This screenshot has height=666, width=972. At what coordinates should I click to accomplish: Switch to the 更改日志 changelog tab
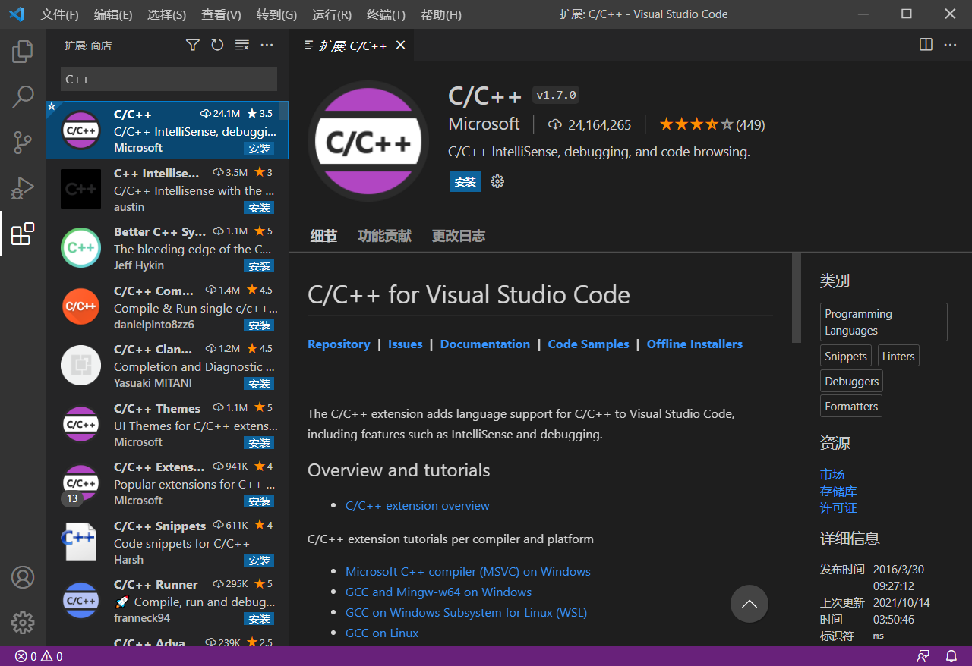click(459, 236)
